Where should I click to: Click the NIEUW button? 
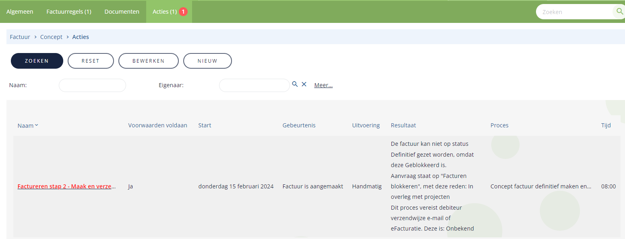[x=207, y=61]
